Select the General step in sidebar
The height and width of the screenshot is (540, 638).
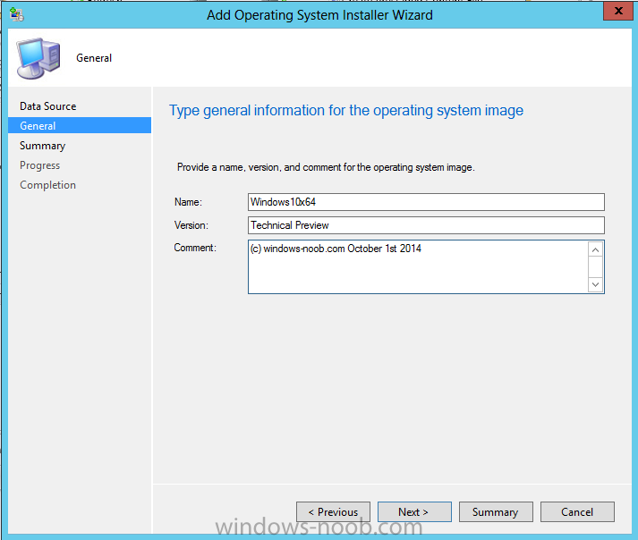[80, 126]
